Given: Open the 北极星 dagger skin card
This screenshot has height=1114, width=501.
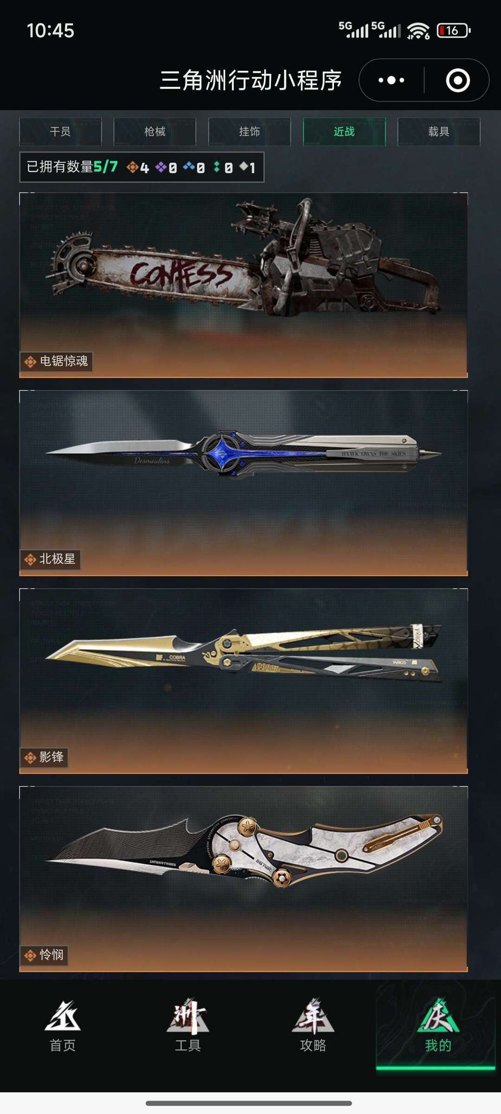Looking at the screenshot, I should [244, 483].
